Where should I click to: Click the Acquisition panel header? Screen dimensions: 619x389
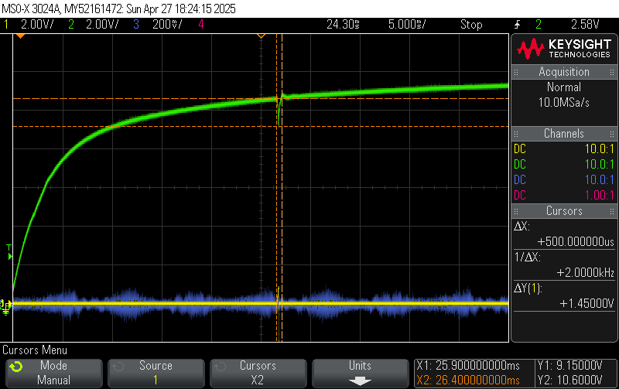coord(564,72)
